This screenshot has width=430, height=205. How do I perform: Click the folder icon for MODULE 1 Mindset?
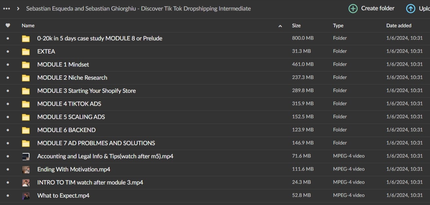pos(26,65)
